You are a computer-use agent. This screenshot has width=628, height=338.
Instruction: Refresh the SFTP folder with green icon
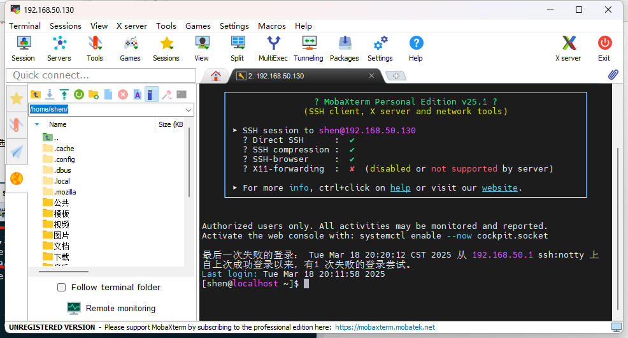click(x=79, y=94)
